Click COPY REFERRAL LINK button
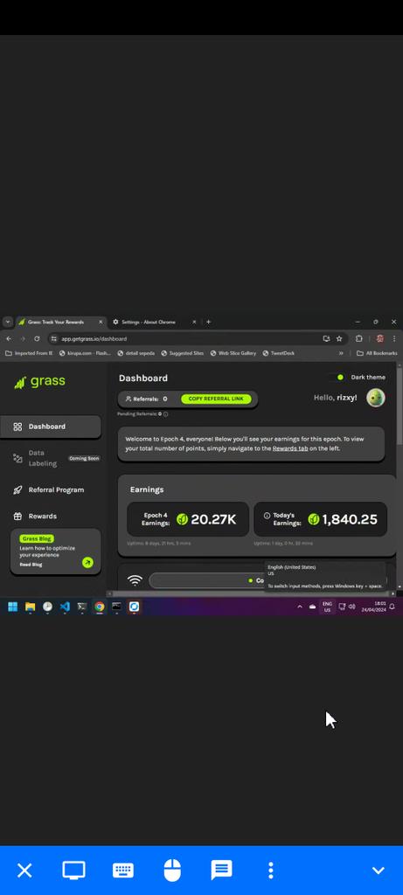 [216, 399]
